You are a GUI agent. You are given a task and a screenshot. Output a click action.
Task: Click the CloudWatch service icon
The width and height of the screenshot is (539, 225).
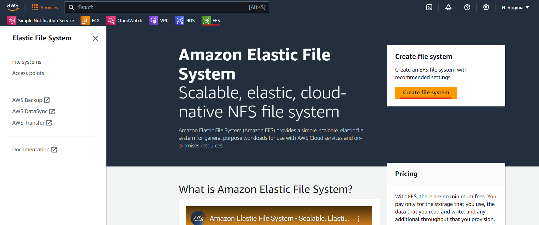[x=111, y=21]
